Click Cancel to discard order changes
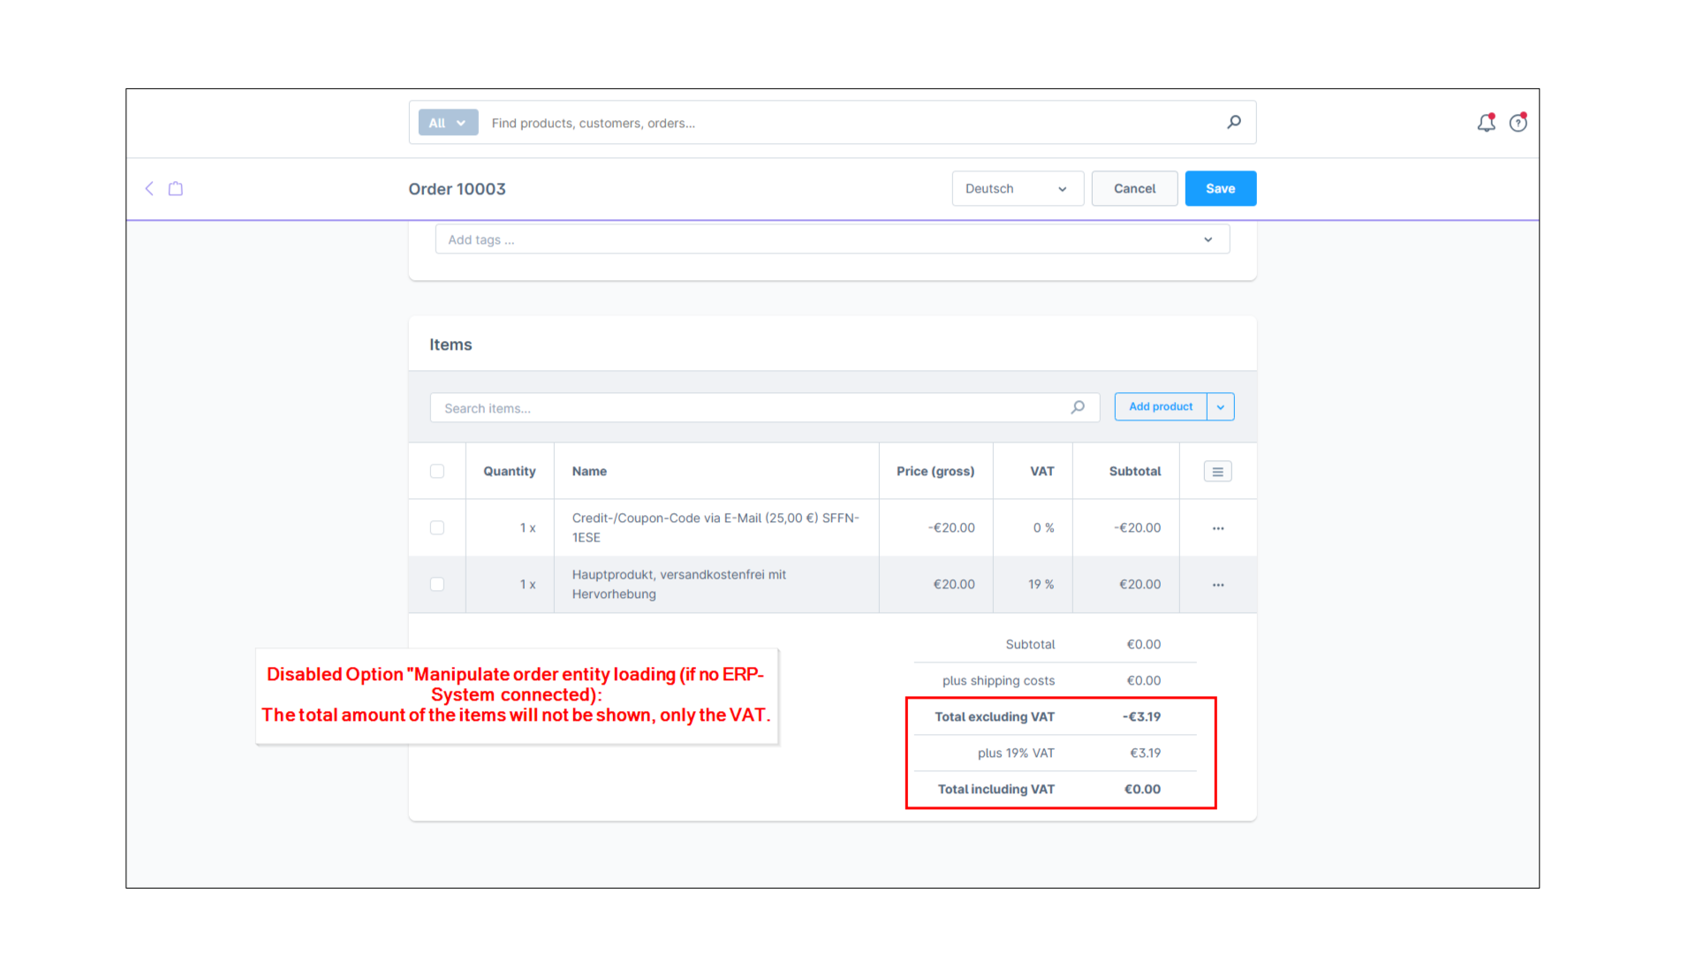The height and width of the screenshot is (954, 1696). pos(1134,189)
